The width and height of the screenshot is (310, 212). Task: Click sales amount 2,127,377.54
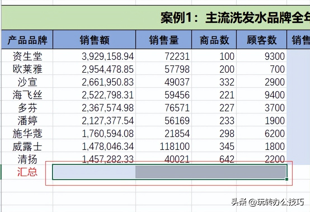(x=94, y=120)
